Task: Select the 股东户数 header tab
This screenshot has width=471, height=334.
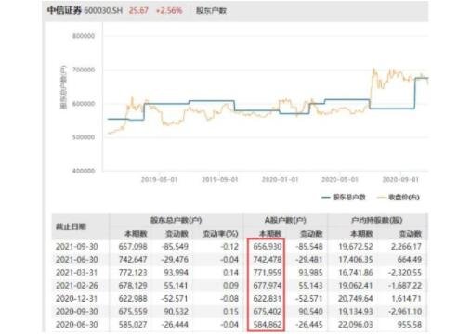Action: (211, 11)
